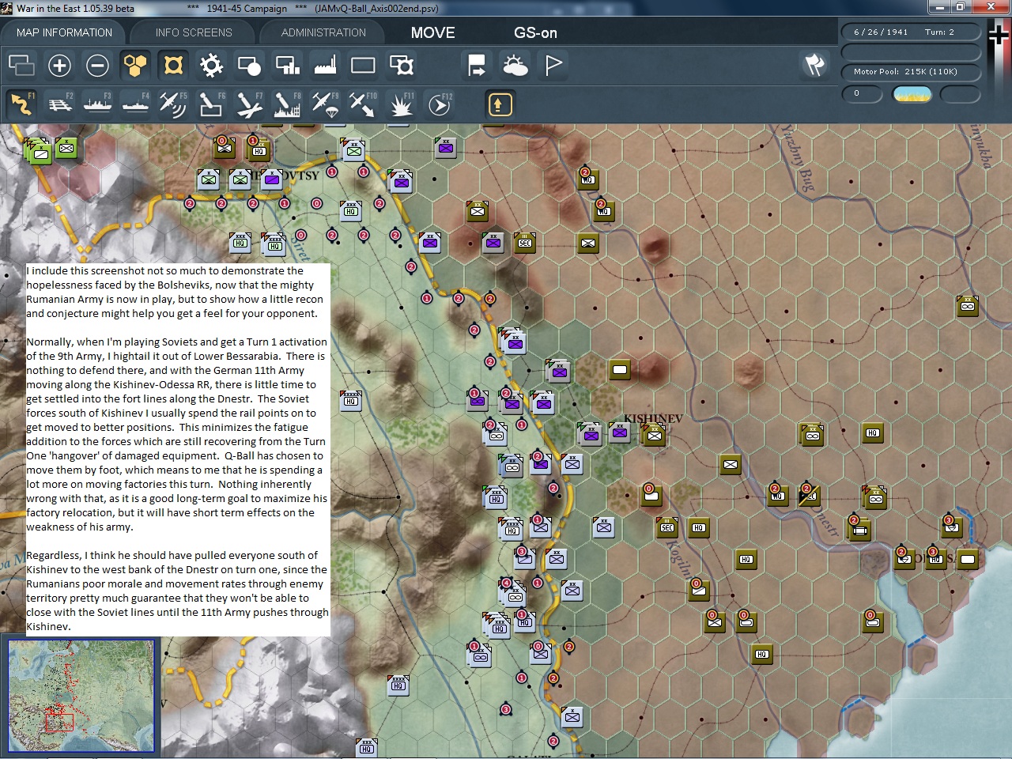1012x759 pixels.
Task: Click the KISHINEV city label on map
Action: click(x=653, y=418)
